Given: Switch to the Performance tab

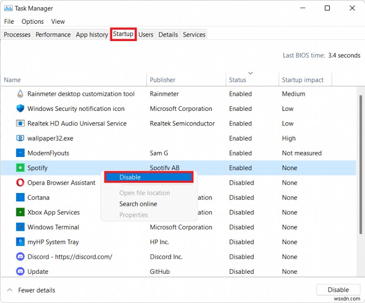Looking at the screenshot, I should click(53, 35).
